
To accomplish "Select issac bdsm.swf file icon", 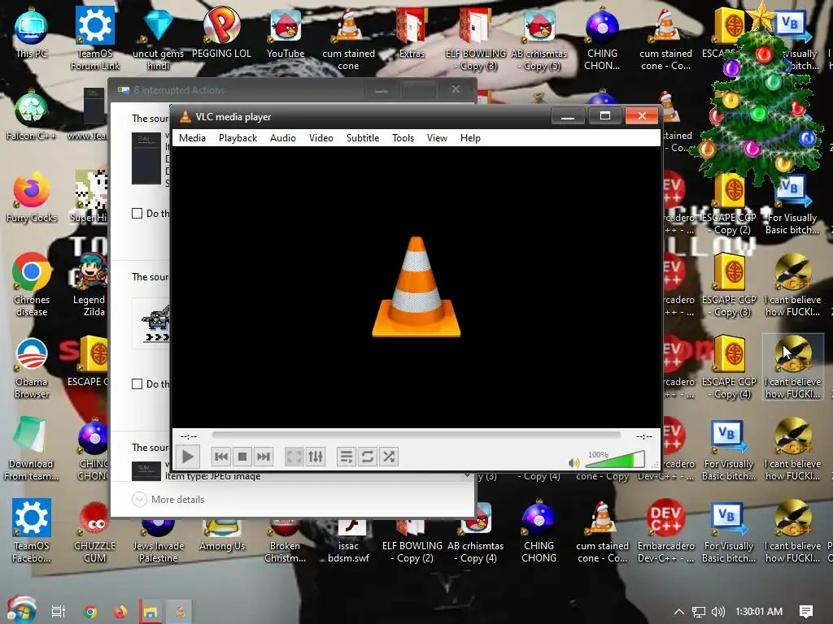I will pos(348,541).
